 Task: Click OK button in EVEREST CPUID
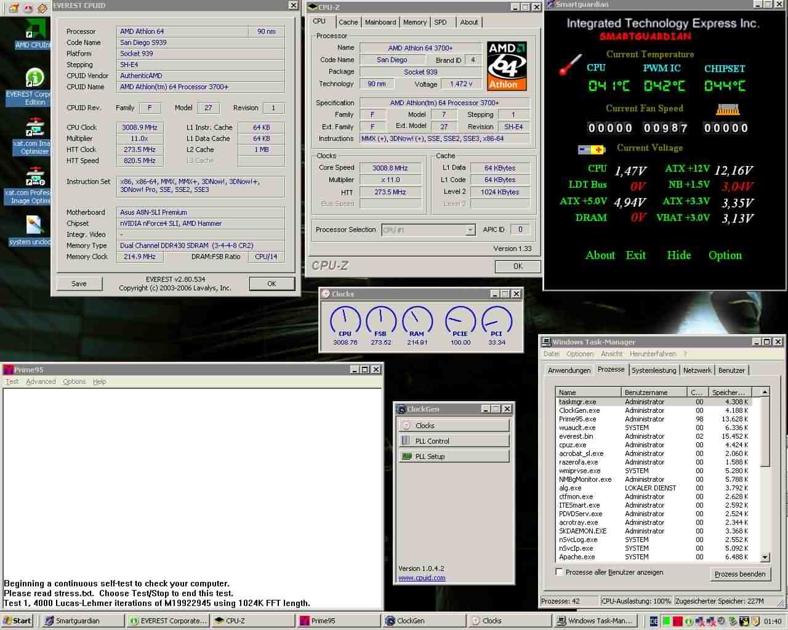tap(271, 284)
